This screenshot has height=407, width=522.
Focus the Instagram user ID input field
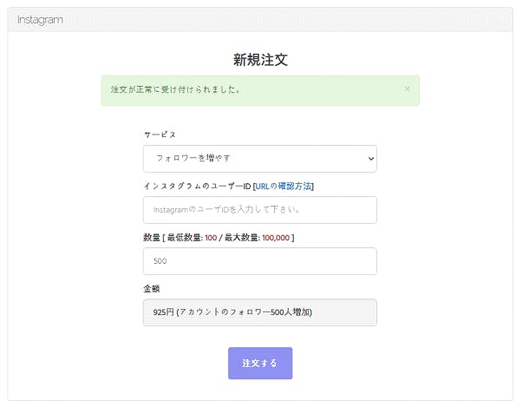coord(259,210)
